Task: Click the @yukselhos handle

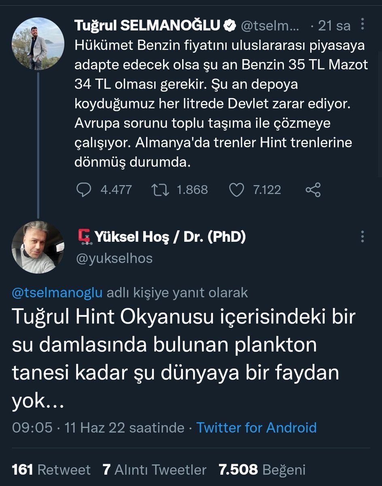Action: [114, 258]
